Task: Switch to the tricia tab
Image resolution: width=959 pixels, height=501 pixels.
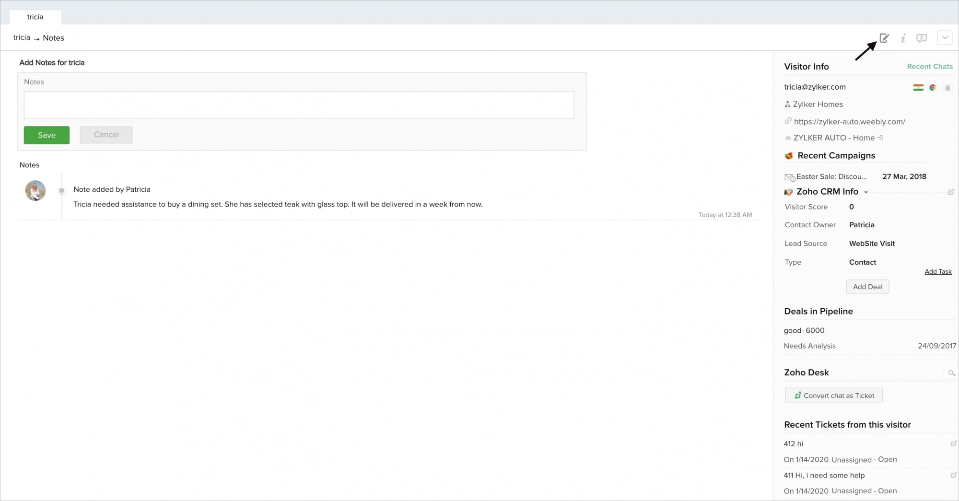Action: coord(35,17)
